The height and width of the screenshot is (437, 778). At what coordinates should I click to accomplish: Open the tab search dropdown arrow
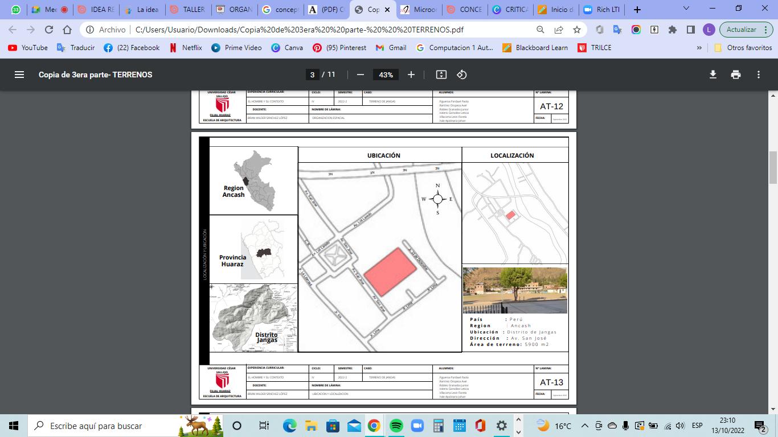(x=686, y=9)
